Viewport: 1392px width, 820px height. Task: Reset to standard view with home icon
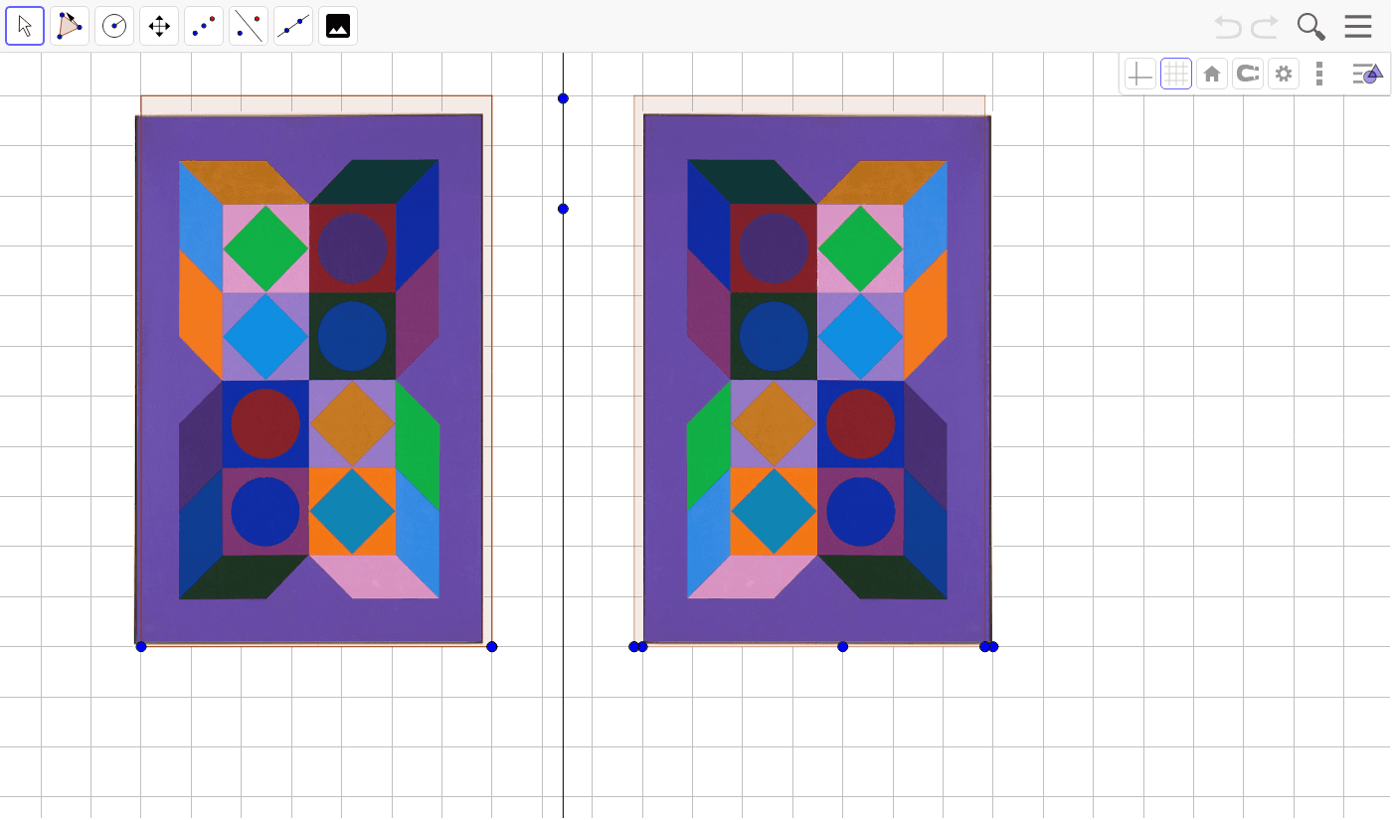point(1212,74)
